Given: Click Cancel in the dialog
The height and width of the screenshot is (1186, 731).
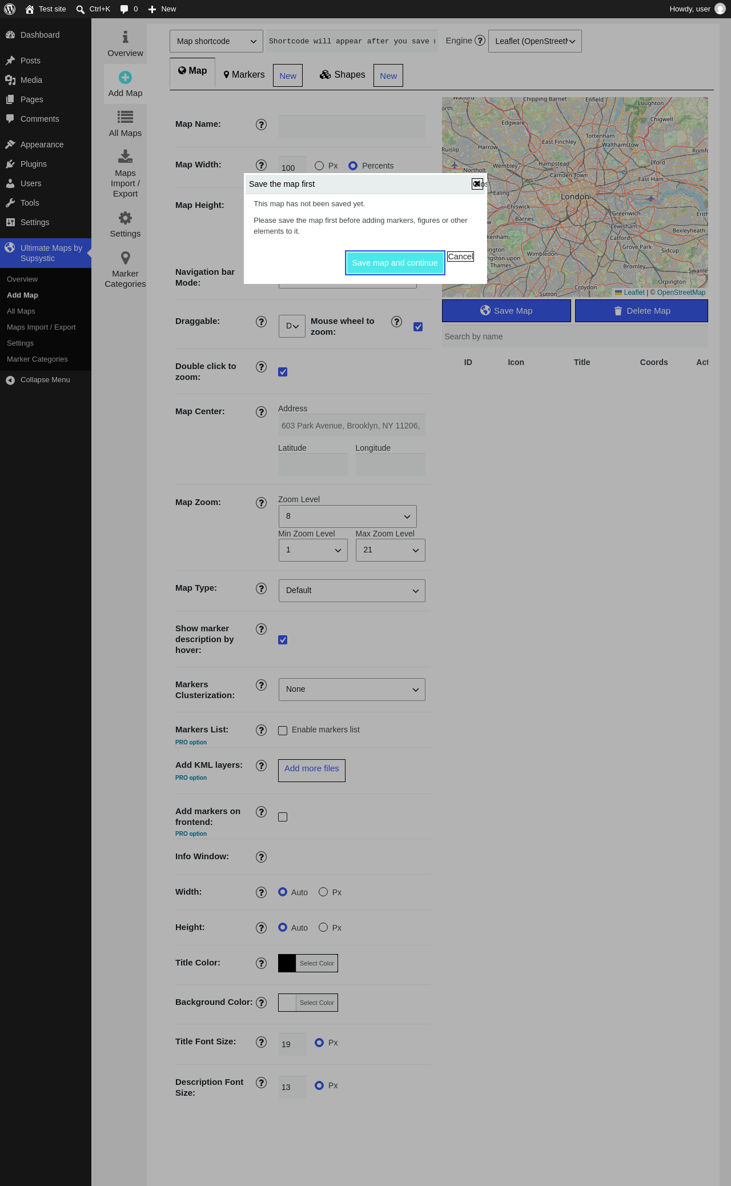Looking at the screenshot, I should tap(461, 257).
